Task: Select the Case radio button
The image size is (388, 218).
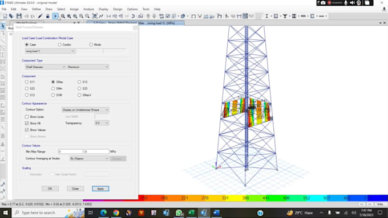Action: click(x=27, y=45)
